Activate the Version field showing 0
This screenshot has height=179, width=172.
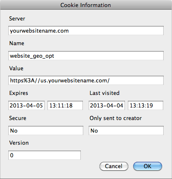45,155
